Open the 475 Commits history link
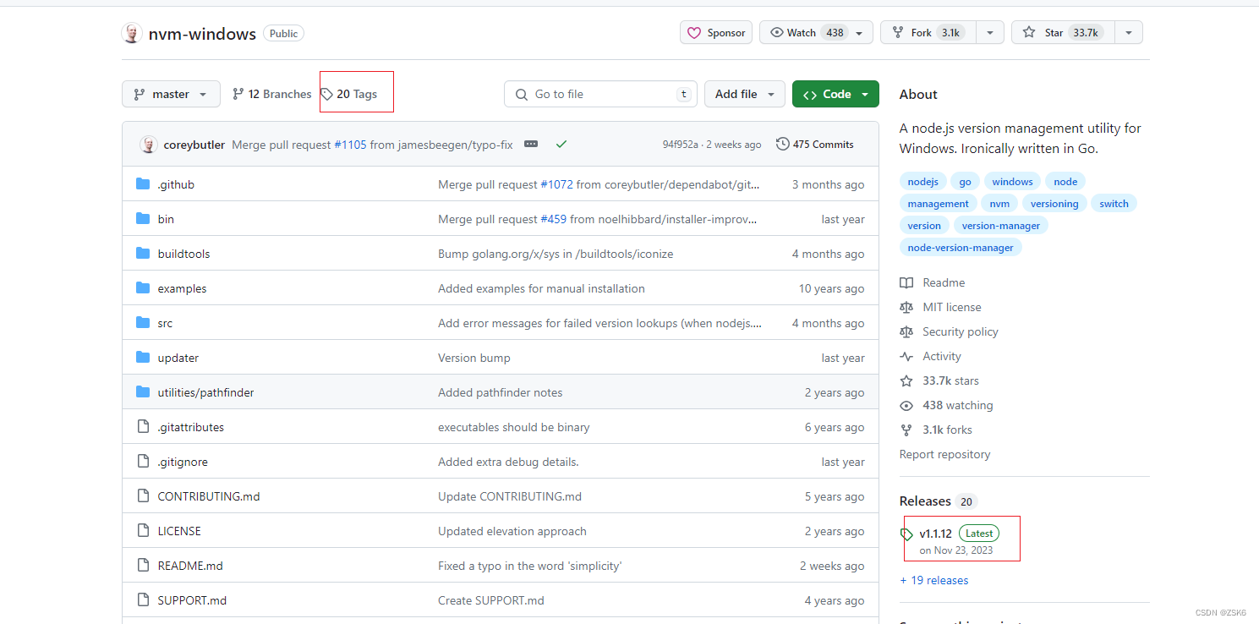 [x=815, y=145]
